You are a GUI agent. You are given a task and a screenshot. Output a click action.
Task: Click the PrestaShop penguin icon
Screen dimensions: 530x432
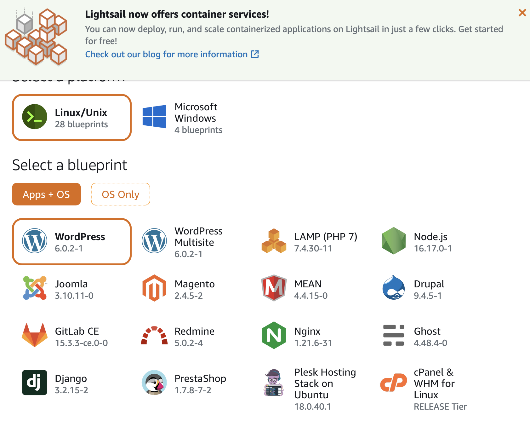154,383
